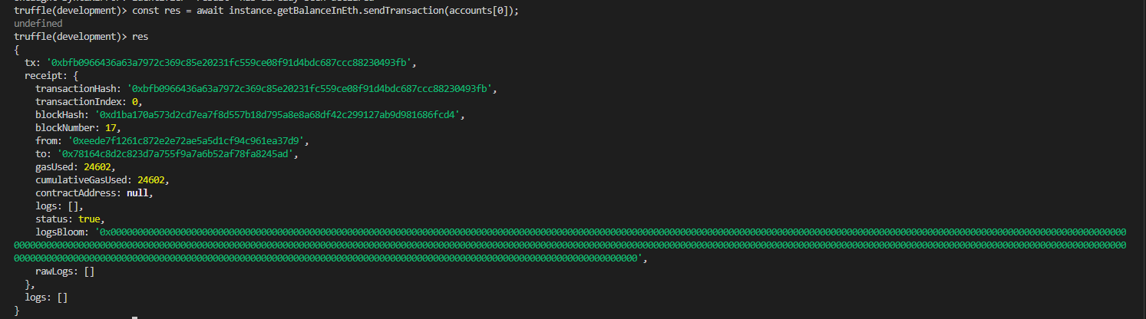This screenshot has width=1146, height=319.
Task: Click the final closing brace
Action: [x=17, y=311]
